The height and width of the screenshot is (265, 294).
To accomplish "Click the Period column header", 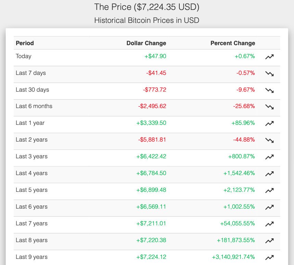I will coord(25,43).
